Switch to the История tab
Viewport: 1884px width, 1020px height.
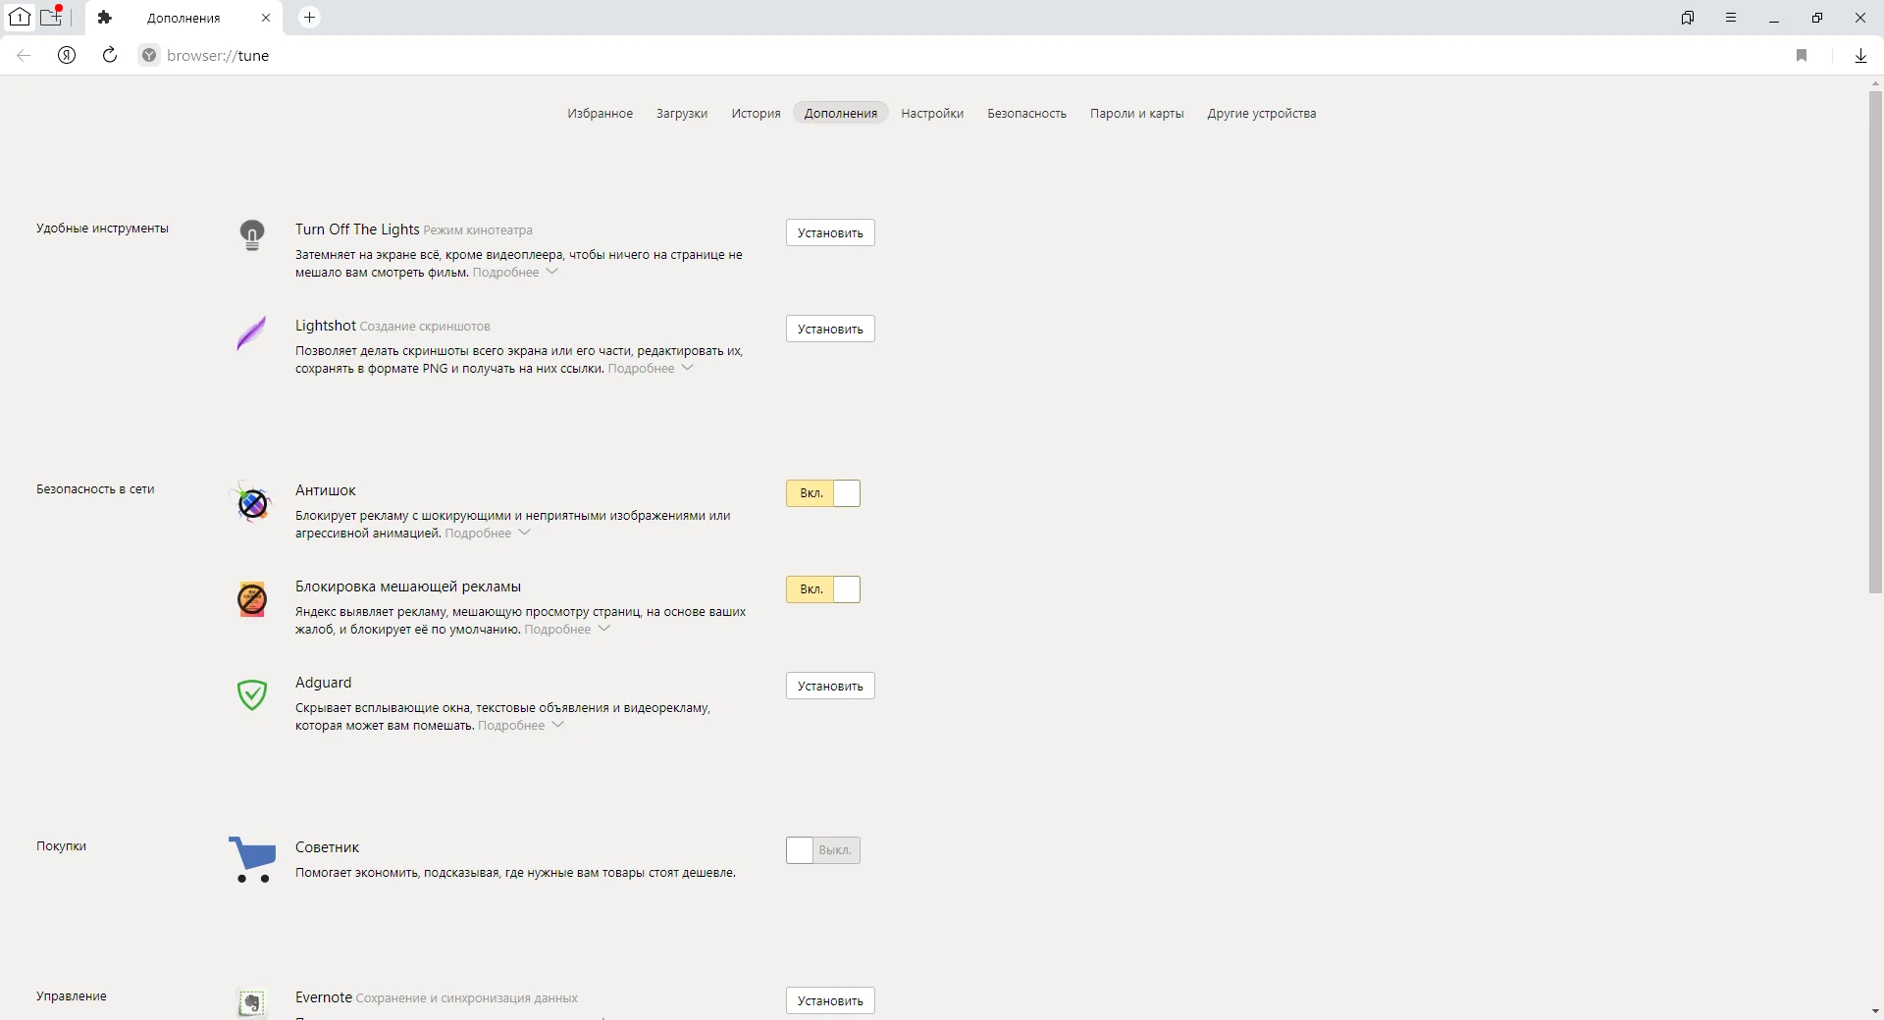[x=756, y=114]
